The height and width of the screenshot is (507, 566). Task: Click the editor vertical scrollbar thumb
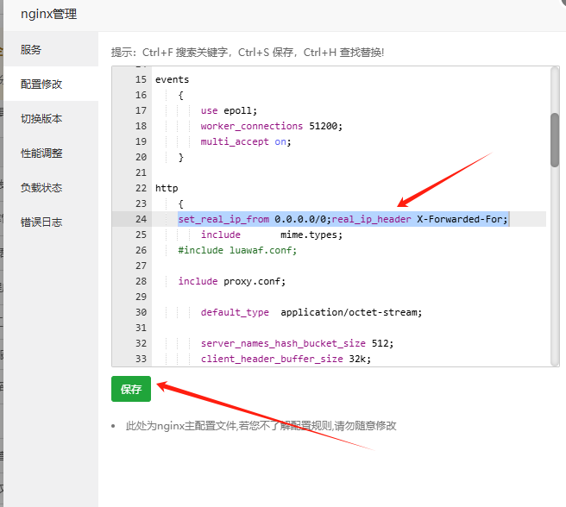(555, 140)
